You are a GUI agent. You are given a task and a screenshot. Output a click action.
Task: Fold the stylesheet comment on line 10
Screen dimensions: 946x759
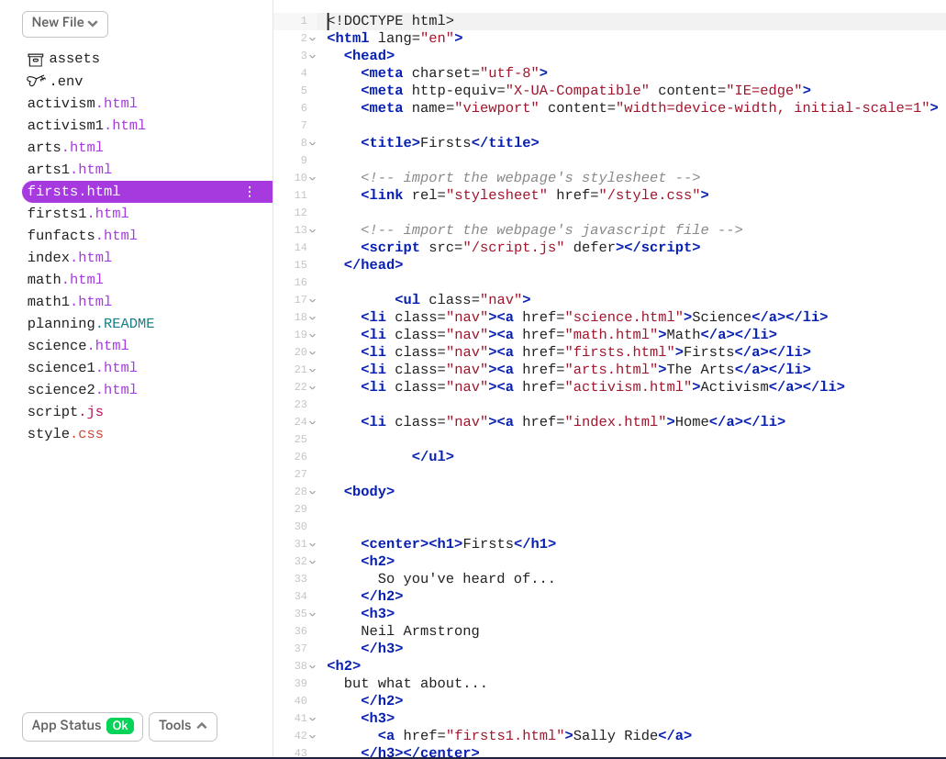click(313, 179)
